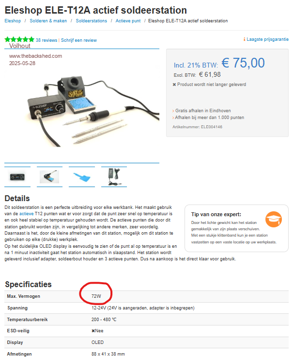Click the info icon beside Laagste prijsgarantie

pos(244,39)
